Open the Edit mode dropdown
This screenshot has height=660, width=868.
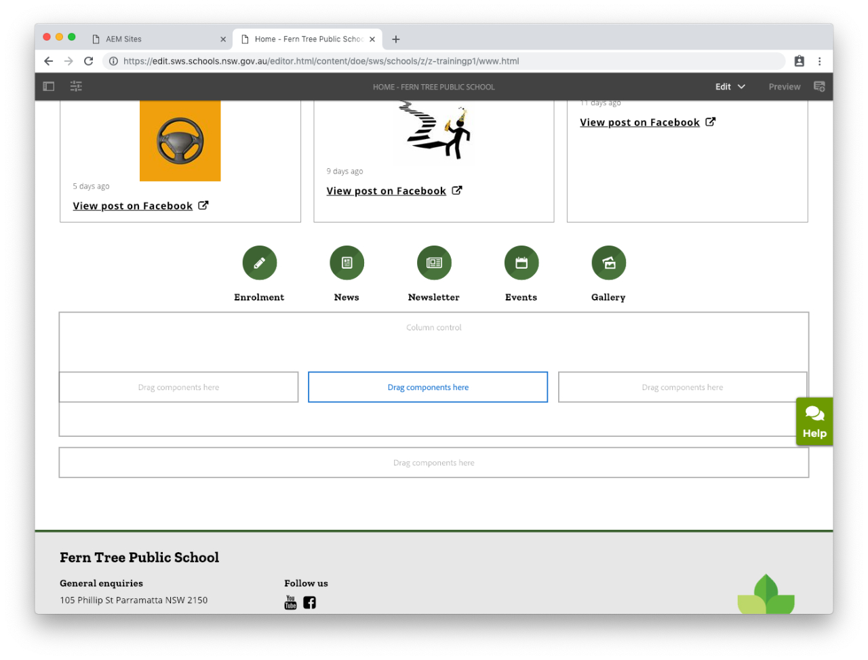[x=730, y=87]
